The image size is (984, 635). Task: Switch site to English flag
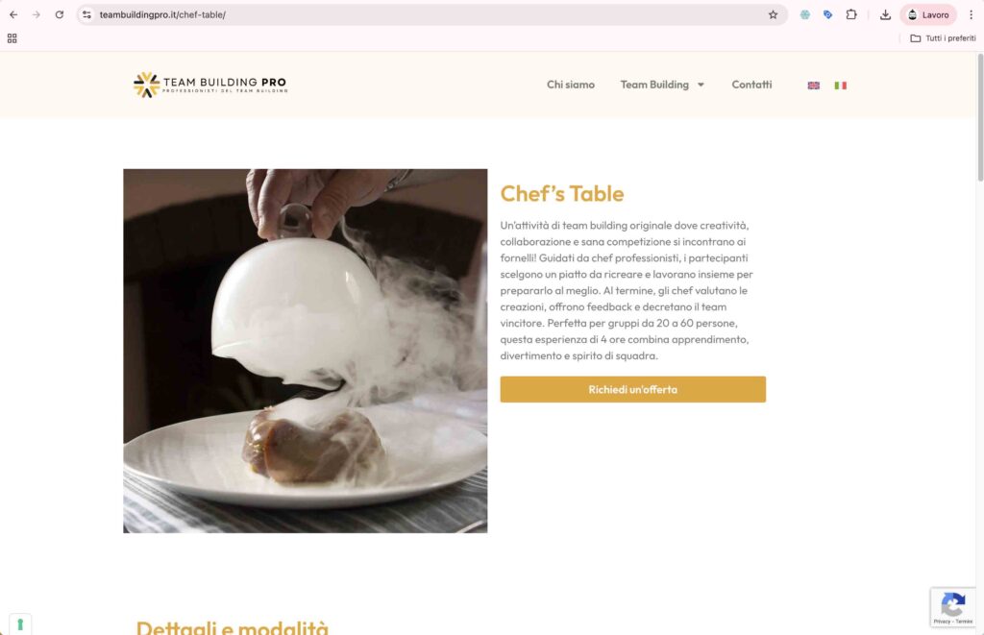point(813,85)
